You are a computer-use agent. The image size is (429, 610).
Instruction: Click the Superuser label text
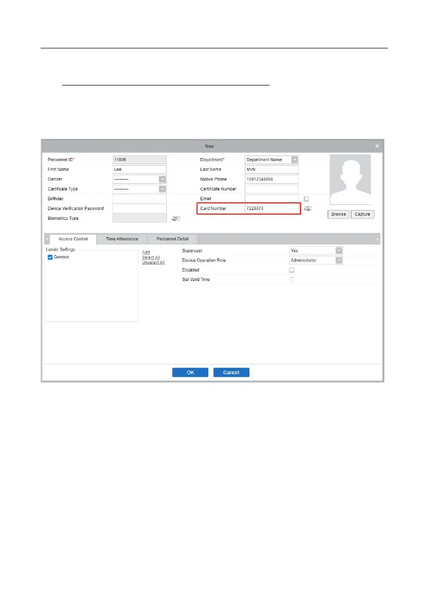point(192,251)
